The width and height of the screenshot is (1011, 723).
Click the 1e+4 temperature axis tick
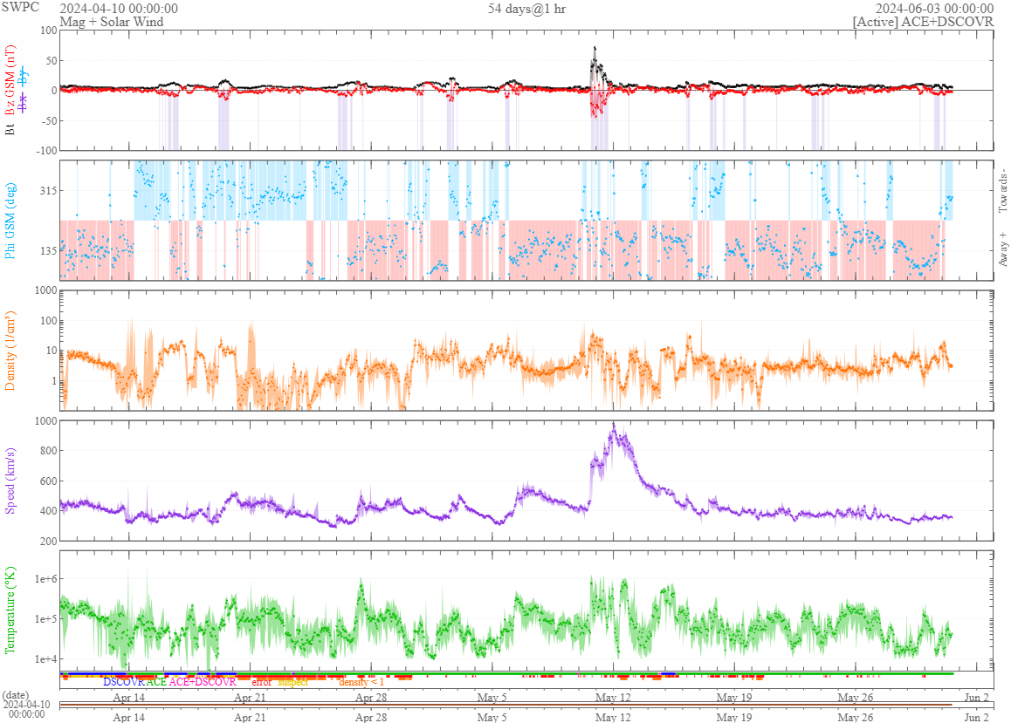point(45,658)
